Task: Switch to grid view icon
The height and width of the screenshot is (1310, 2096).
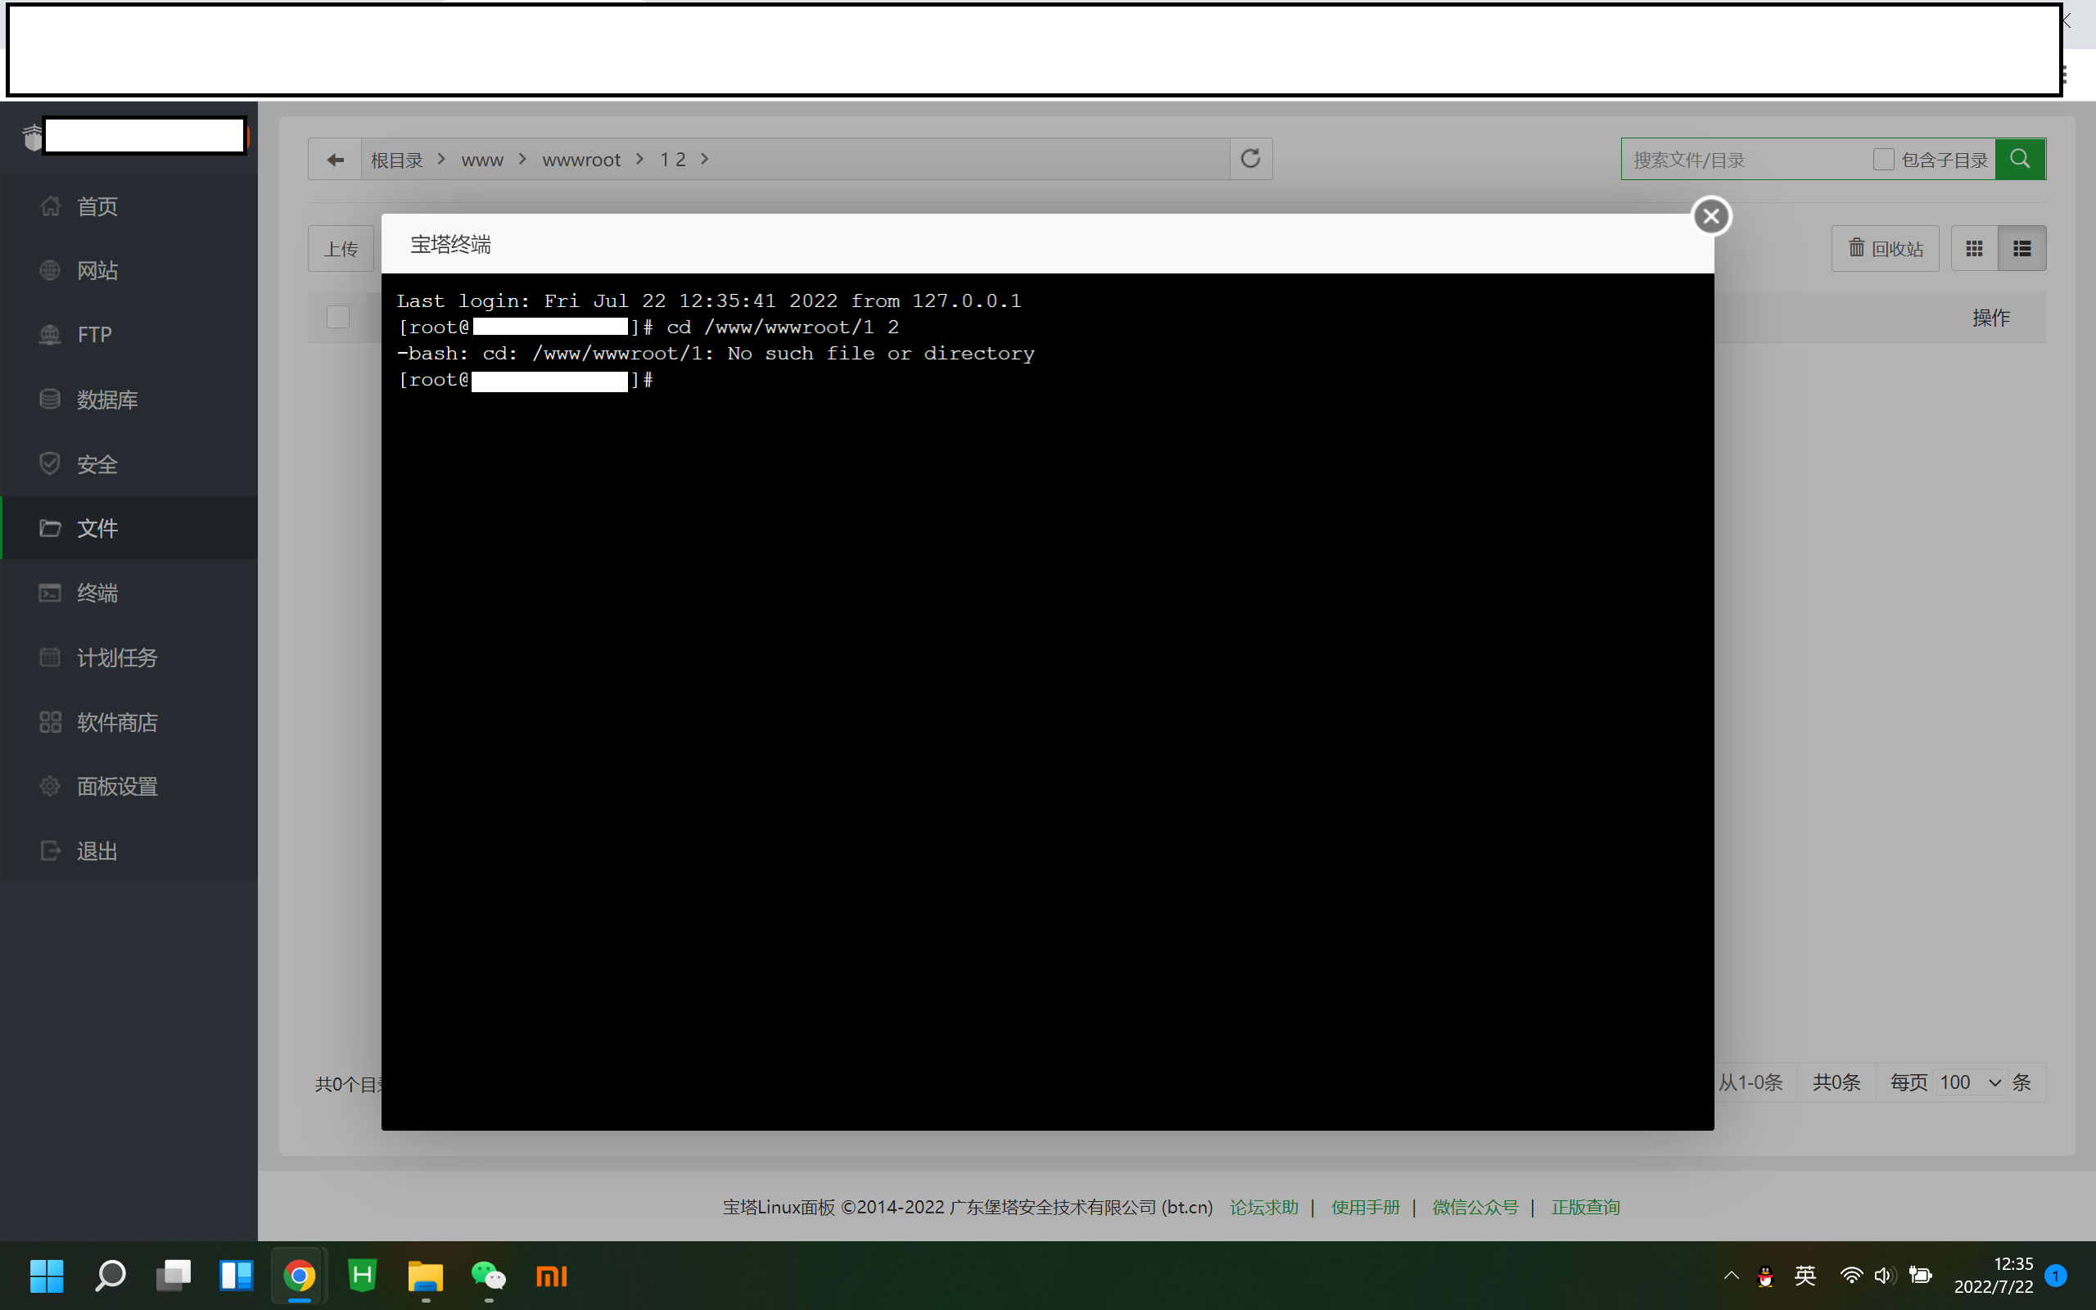Action: (1974, 249)
